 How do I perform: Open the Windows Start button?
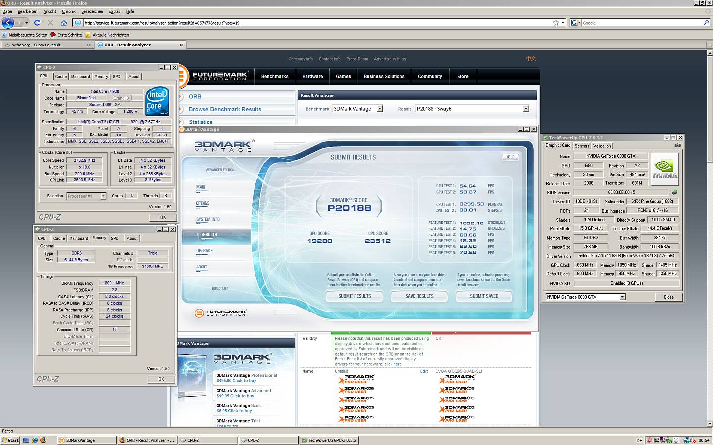(10, 440)
